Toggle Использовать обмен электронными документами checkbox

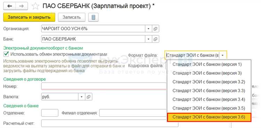6,54
